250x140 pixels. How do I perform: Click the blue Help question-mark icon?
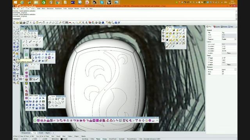click(x=116, y=23)
